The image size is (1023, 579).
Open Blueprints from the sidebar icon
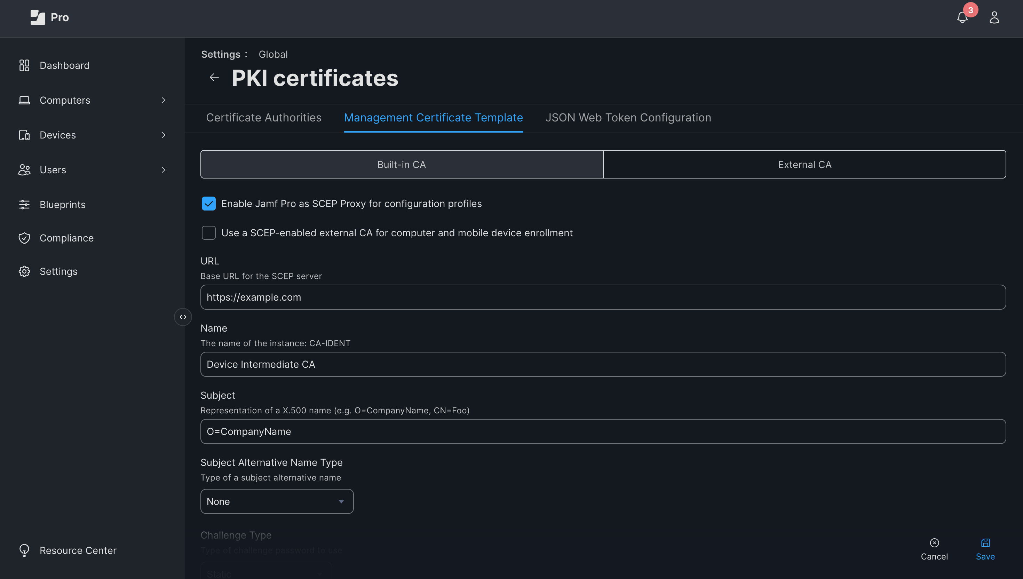pyautogui.click(x=24, y=204)
